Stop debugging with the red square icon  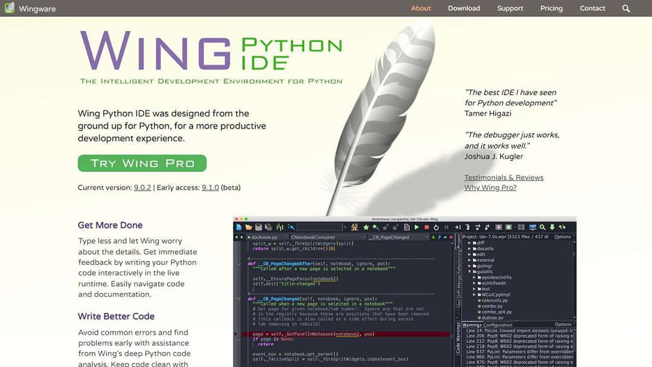427,228
